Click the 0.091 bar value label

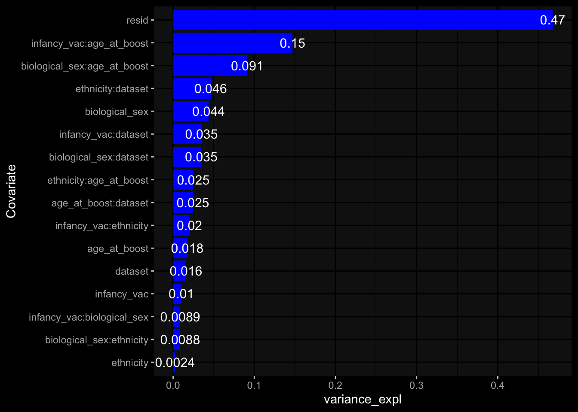(x=247, y=66)
